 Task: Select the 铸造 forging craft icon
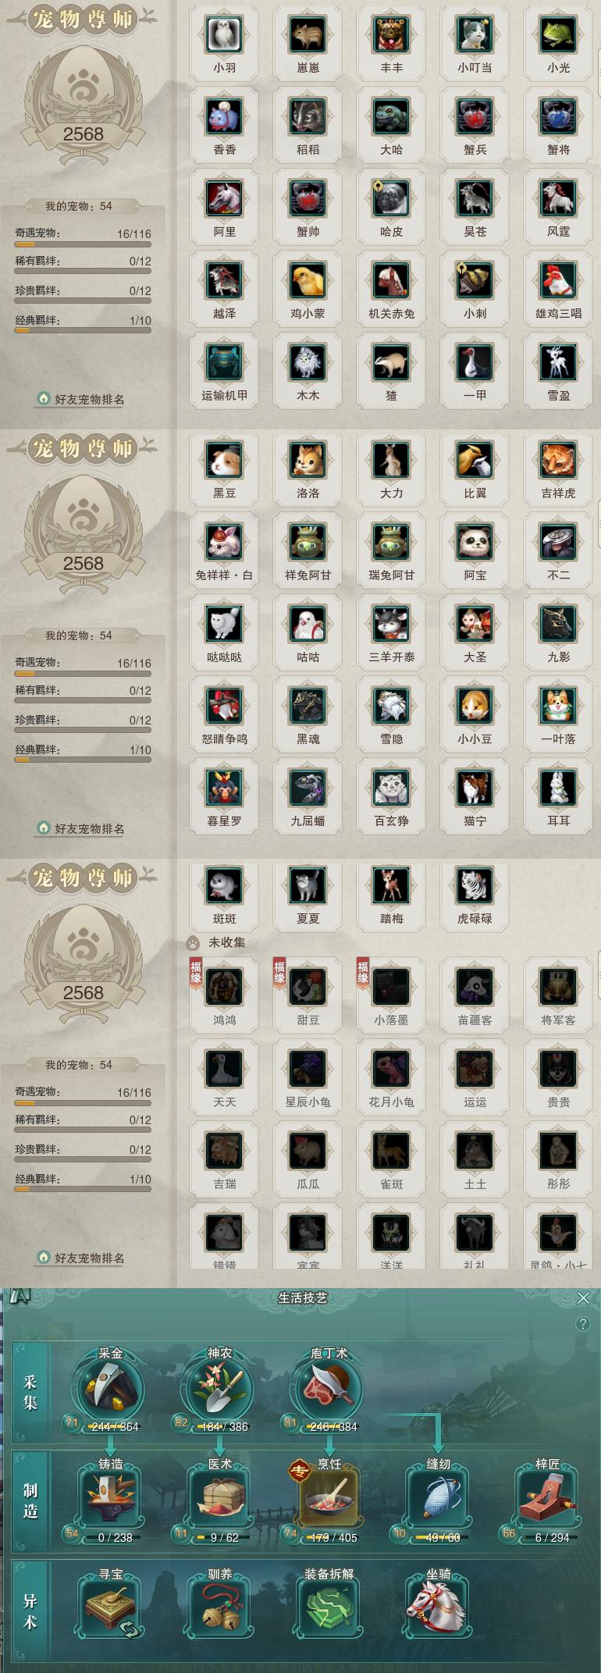[x=110, y=1496]
